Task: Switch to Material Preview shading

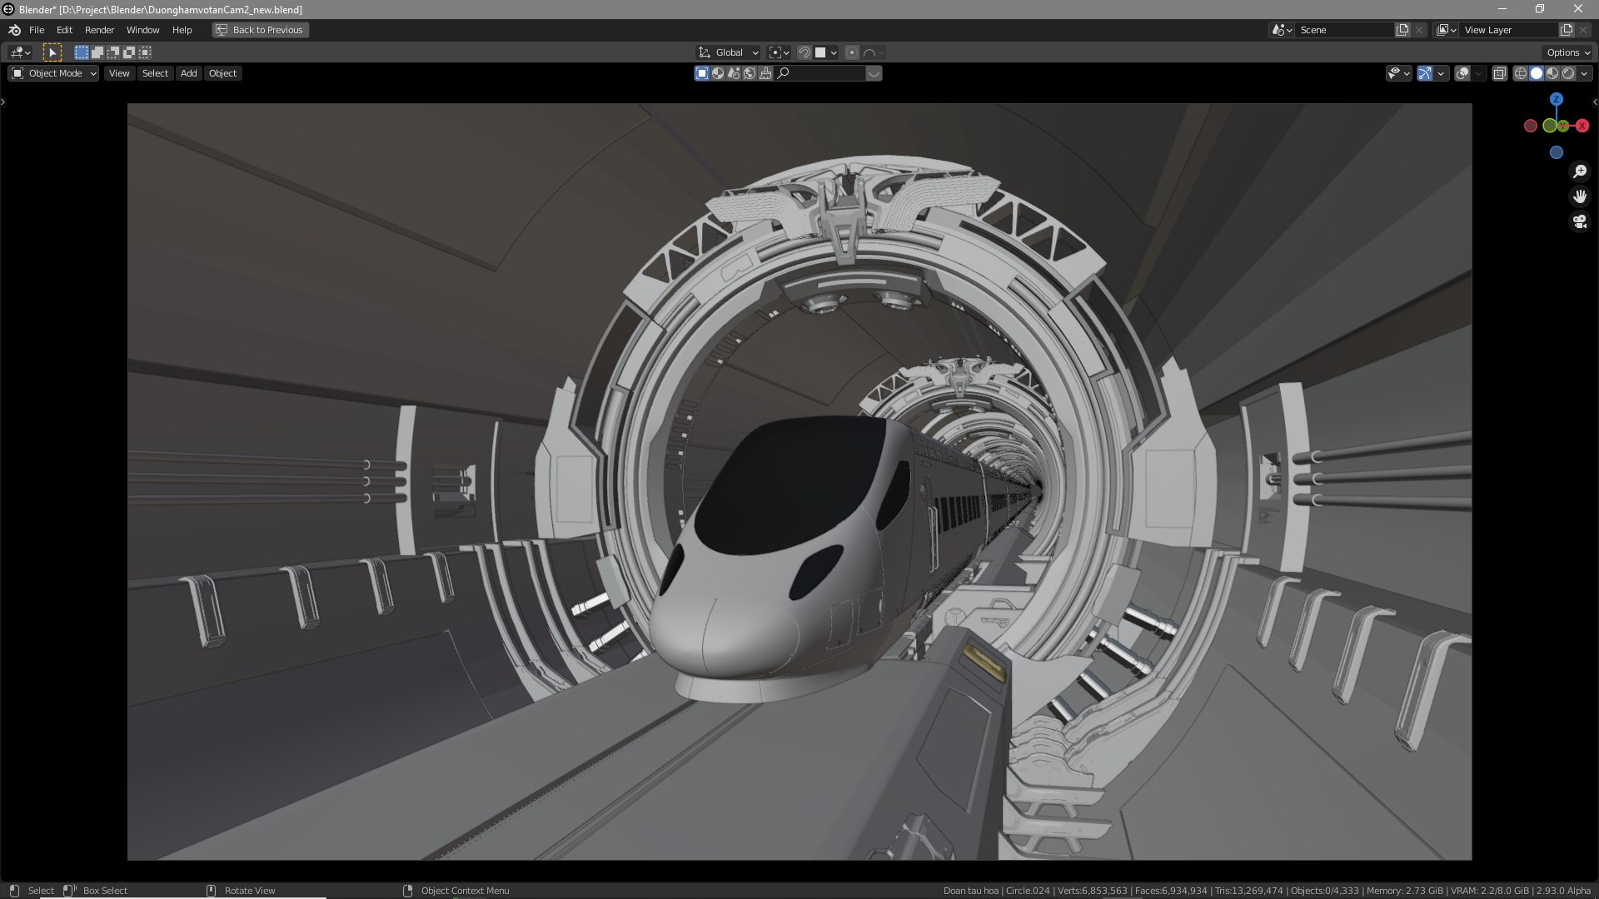Action: [x=1552, y=73]
